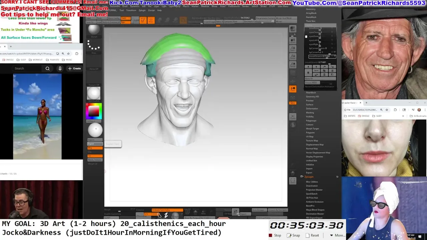Open the Draw menu

point(125,6)
